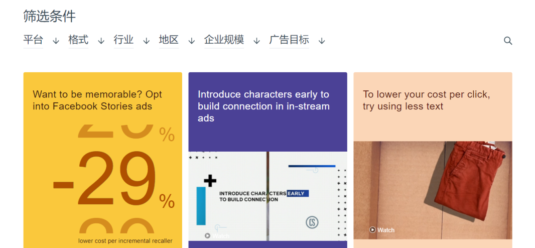Click the red trousers video thumbnail
Viewport: 535px width, 248px height.
[433, 190]
